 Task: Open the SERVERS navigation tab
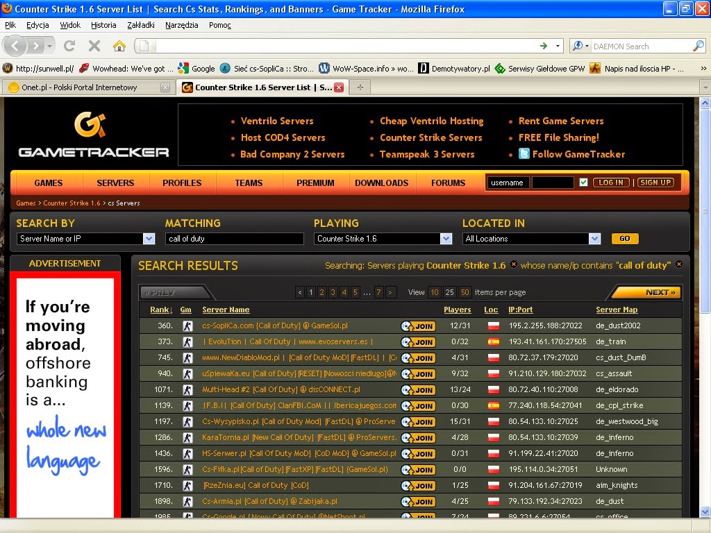115,183
